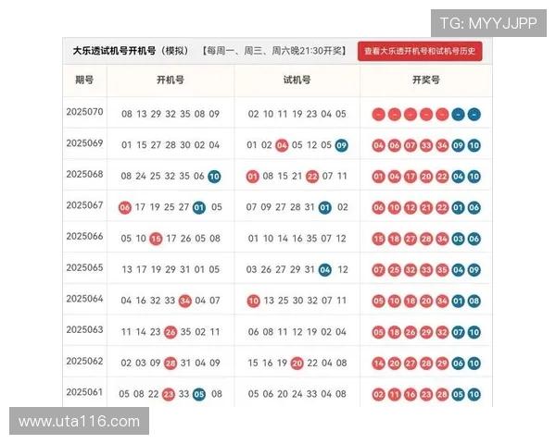Click red ball 33 in 2025069 开奖号
Image resolution: width=556 pixels, height=444 pixels.
coord(426,145)
